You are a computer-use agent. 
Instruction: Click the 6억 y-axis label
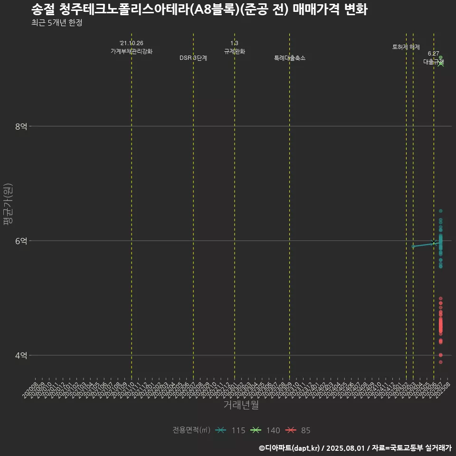pyautogui.click(x=21, y=241)
